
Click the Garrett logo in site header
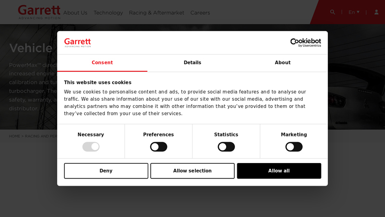39,12
